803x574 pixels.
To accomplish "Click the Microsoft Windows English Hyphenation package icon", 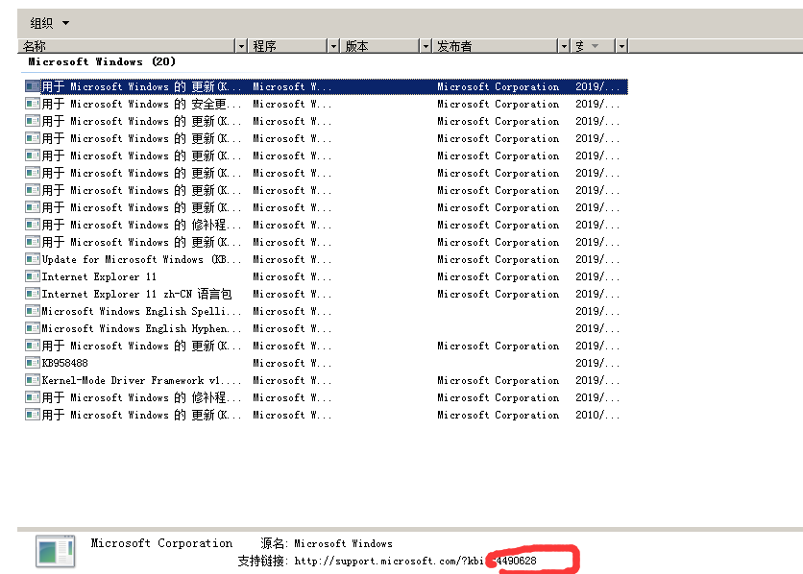I will pyautogui.click(x=33, y=328).
